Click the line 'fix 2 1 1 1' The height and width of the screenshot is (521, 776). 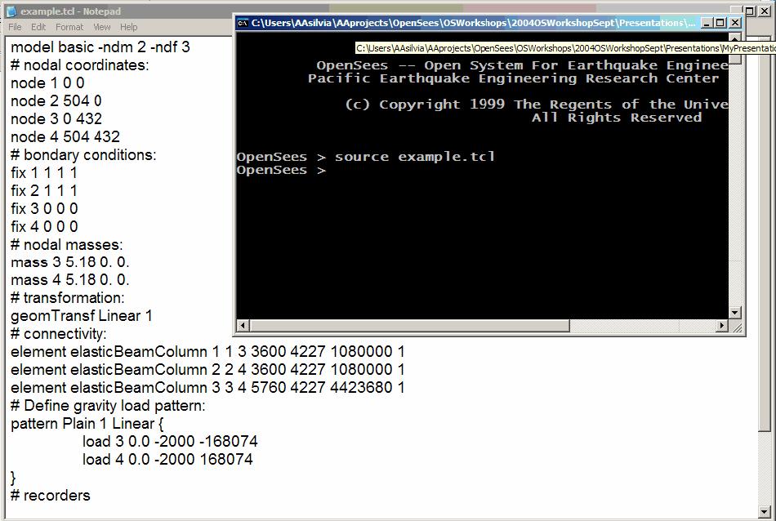click(x=44, y=190)
